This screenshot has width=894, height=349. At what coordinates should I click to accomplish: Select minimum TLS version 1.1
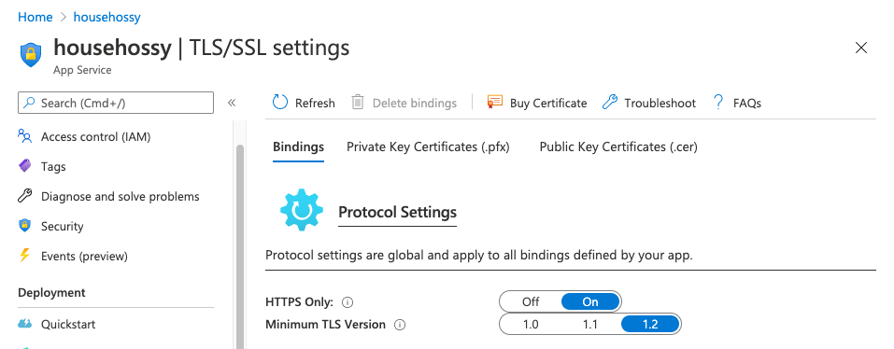(x=590, y=325)
